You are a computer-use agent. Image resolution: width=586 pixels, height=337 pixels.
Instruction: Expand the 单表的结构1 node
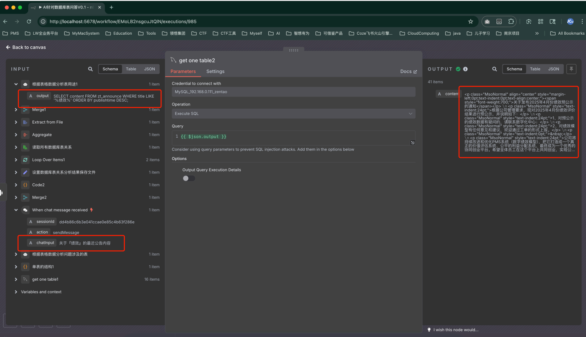[x=16, y=267]
